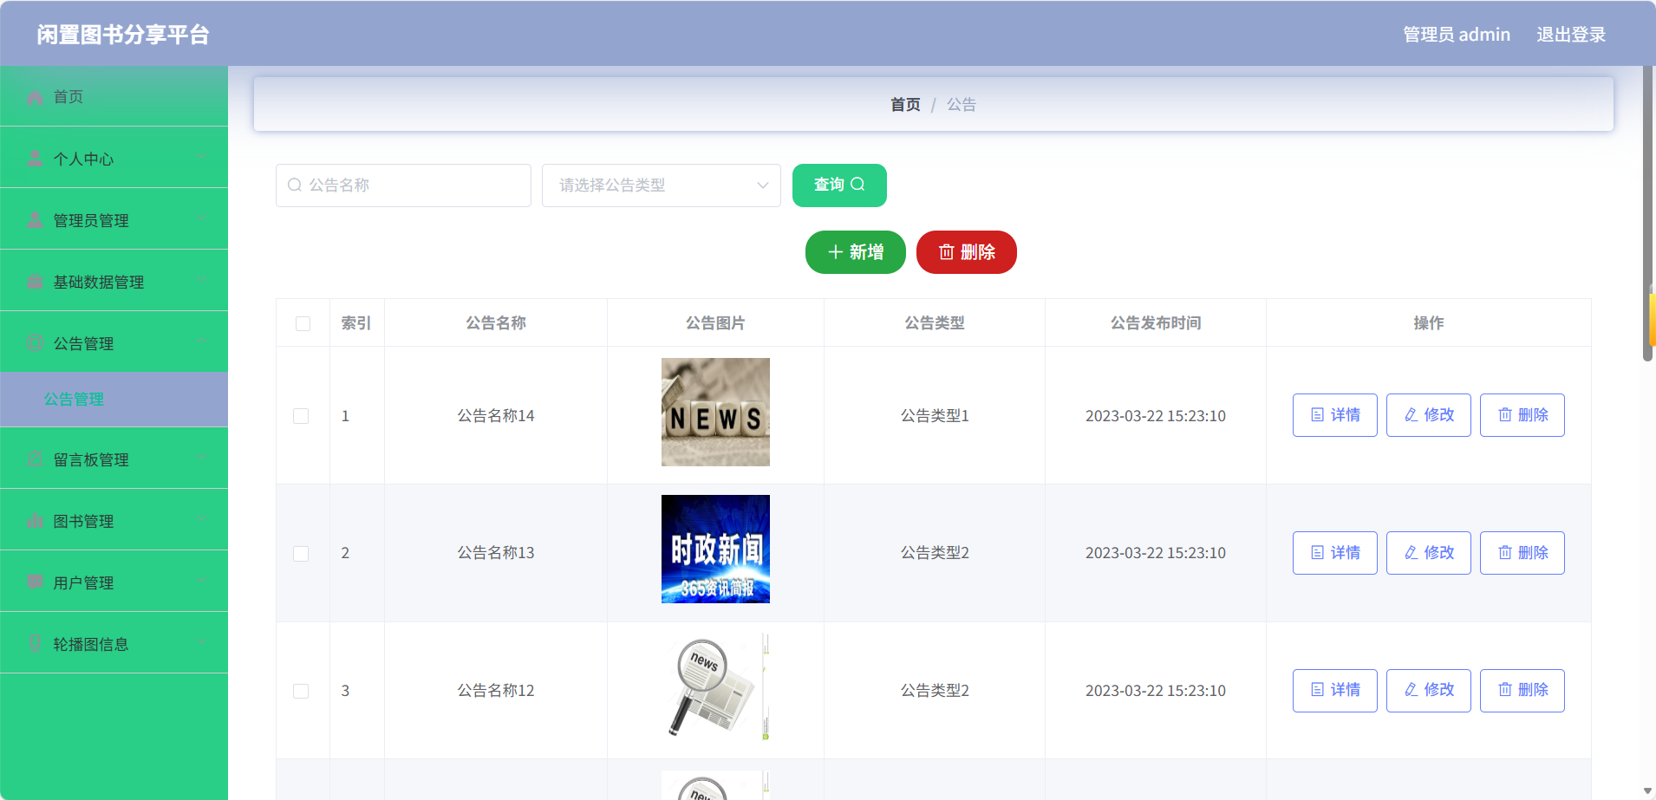The height and width of the screenshot is (800, 1656).
Task: Open the 图书管理 sidebar menu
Action: (114, 521)
